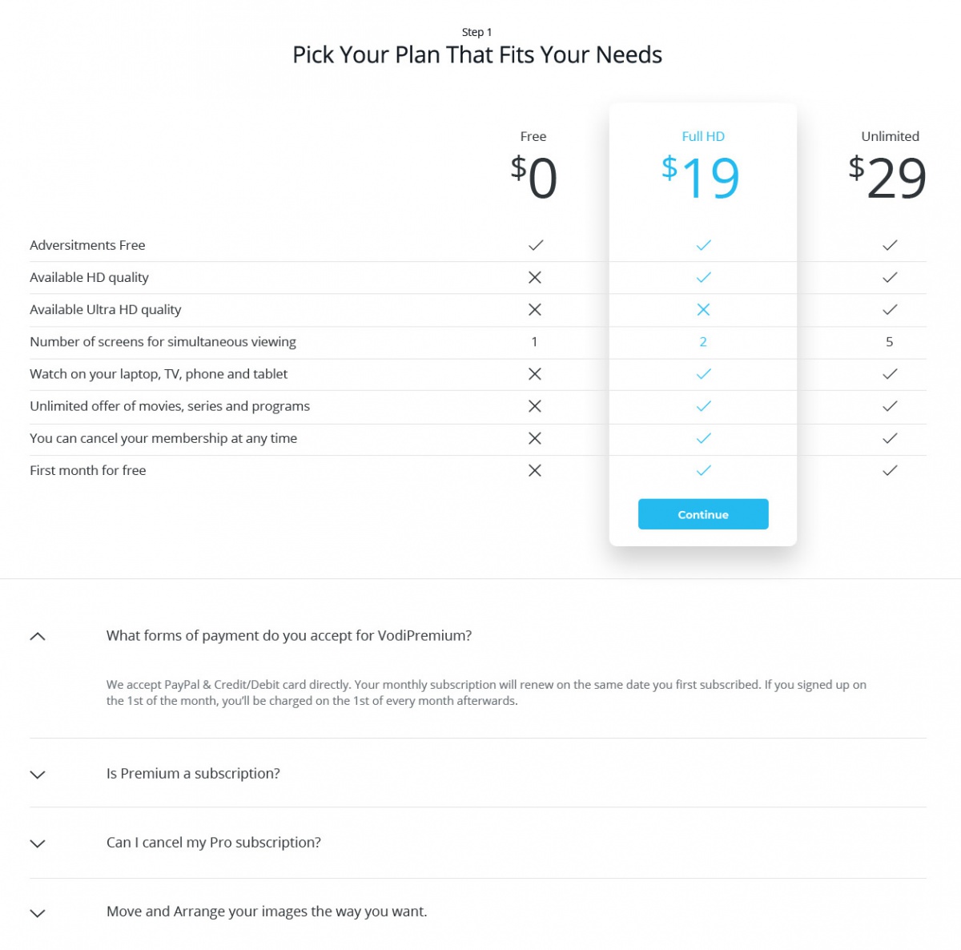Expand the 'Is Premium a subscription?' chevron
This screenshot has height=950, width=961.
[38, 775]
